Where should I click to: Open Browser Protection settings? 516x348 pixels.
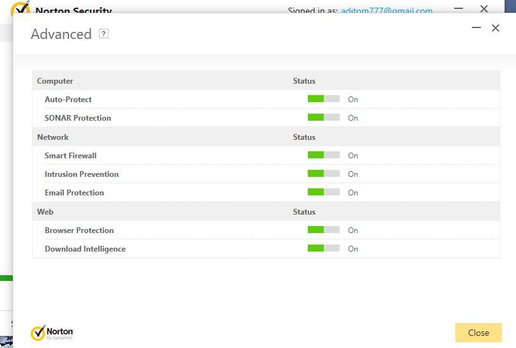click(x=79, y=231)
